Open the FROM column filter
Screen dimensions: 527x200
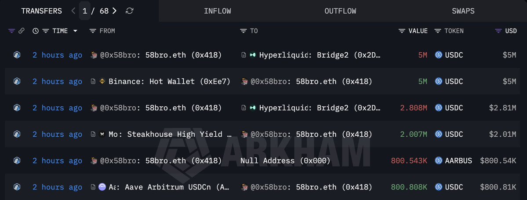(92, 31)
